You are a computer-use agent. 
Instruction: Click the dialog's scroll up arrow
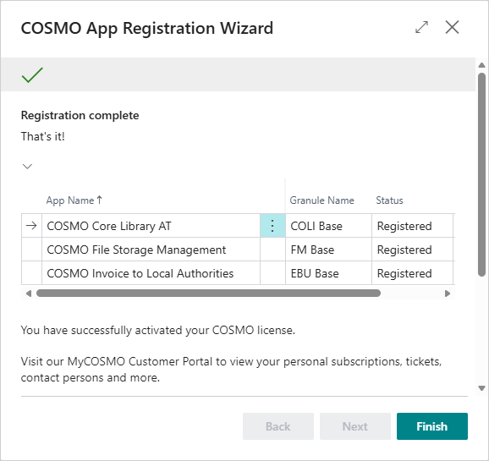click(x=482, y=65)
